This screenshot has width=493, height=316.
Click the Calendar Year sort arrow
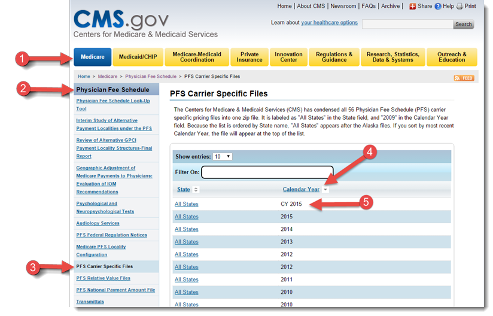tap(325, 190)
